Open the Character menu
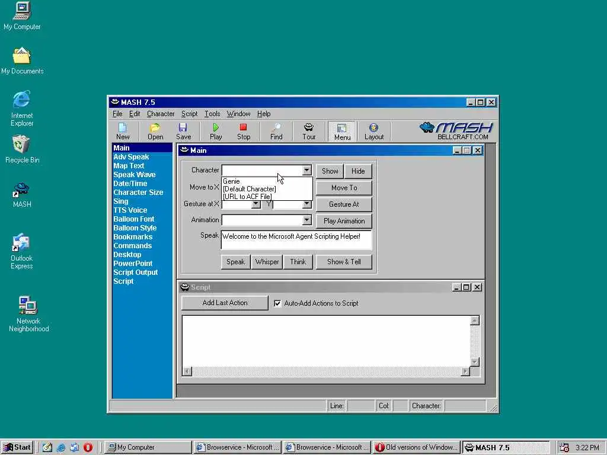This screenshot has height=455, width=607. coord(160,114)
